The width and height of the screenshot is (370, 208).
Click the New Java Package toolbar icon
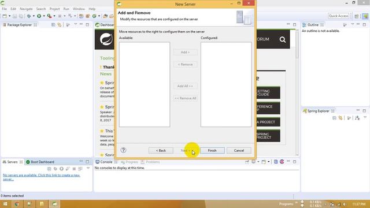click(87, 16)
